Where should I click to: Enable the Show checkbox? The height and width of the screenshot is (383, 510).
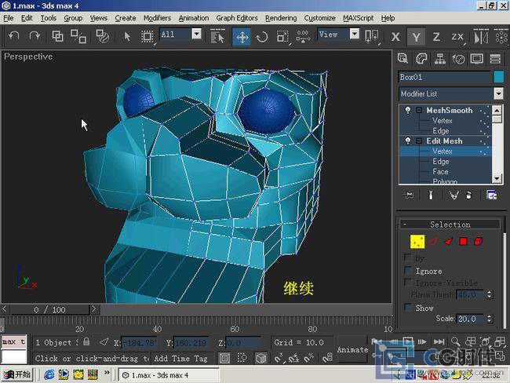coord(407,307)
